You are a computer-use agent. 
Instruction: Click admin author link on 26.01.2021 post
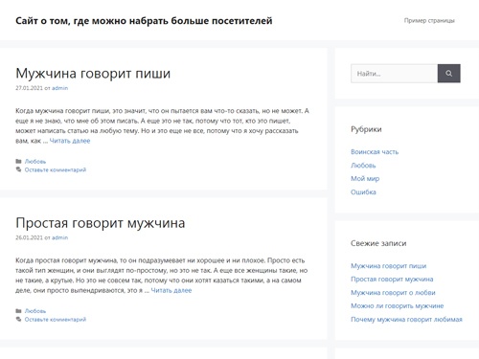pos(59,237)
